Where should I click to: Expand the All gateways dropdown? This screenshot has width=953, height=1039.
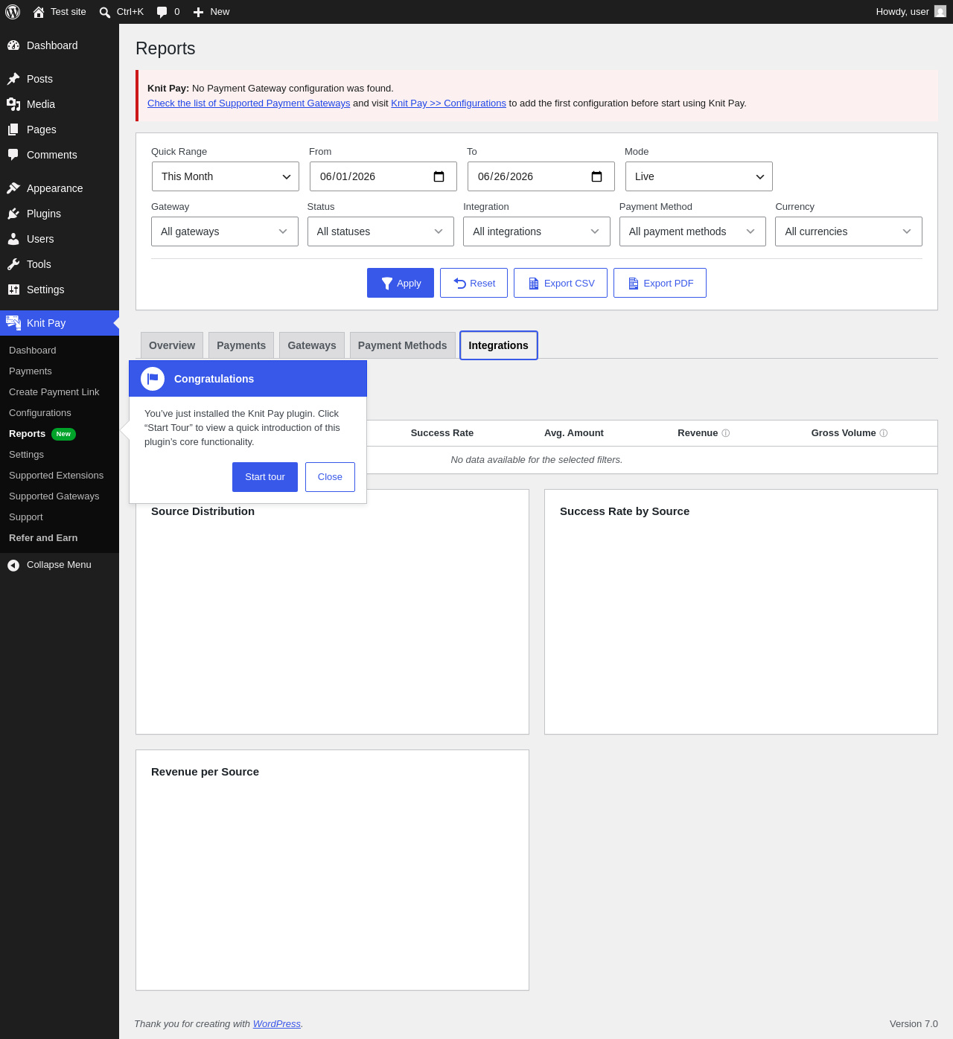225,231
